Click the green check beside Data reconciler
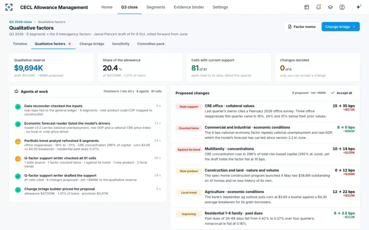Screen dimensions: 369x230 [x=18, y=106]
